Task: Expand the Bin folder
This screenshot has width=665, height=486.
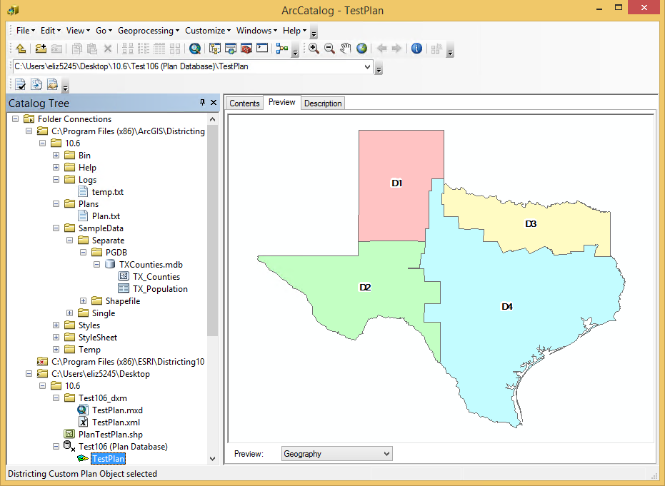Action: 56,155
